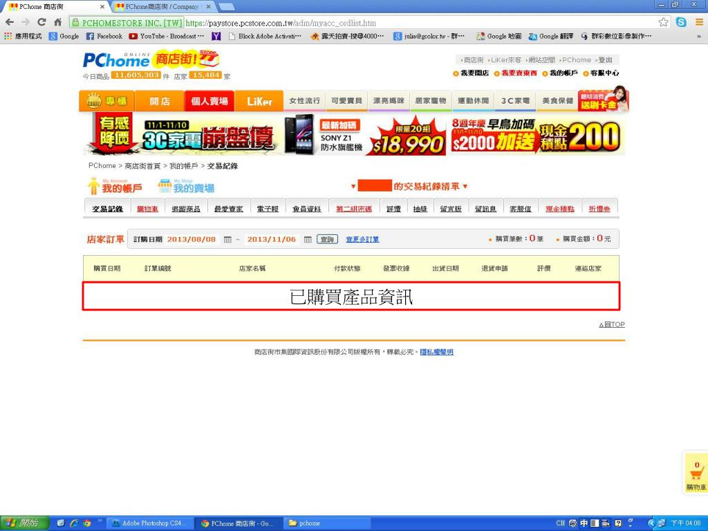Screen dimensions: 708x531
Task: Switch to Adobe Photoshop CS4 in taskbar
Action: pos(149,523)
